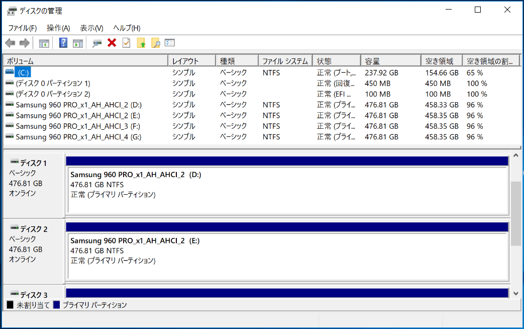
Task: Sort by the 空き領域の割... column header
Action: point(491,61)
